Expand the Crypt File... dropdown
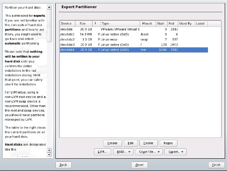The image size is (227, 171). pyautogui.click(x=149, y=152)
